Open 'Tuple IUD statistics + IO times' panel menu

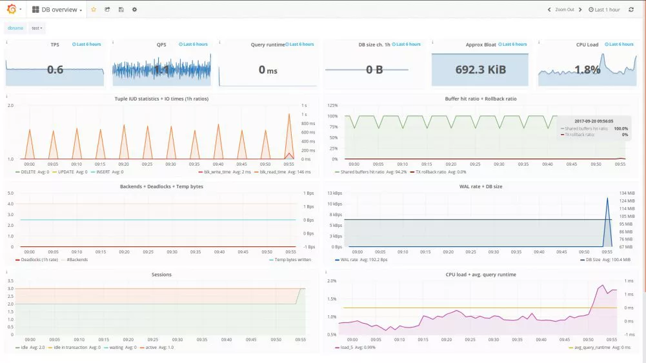coord(161,99)
